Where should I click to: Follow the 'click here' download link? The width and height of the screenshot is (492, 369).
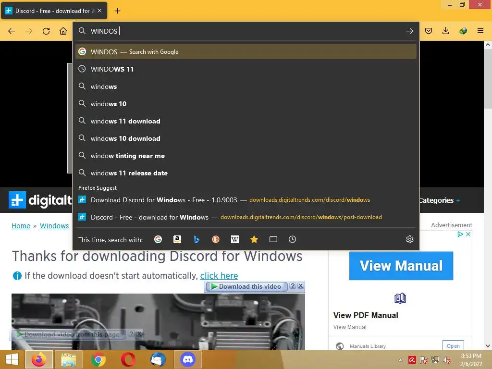219,275
